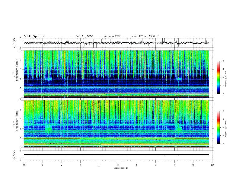This screenshot has height=185, width=239.
Task: Click the ch.2 color bar "log(PSD)(V²/Hz)" label
Action: 226,129
